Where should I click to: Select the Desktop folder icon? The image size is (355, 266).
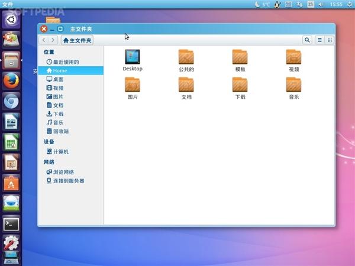[133, 57]
